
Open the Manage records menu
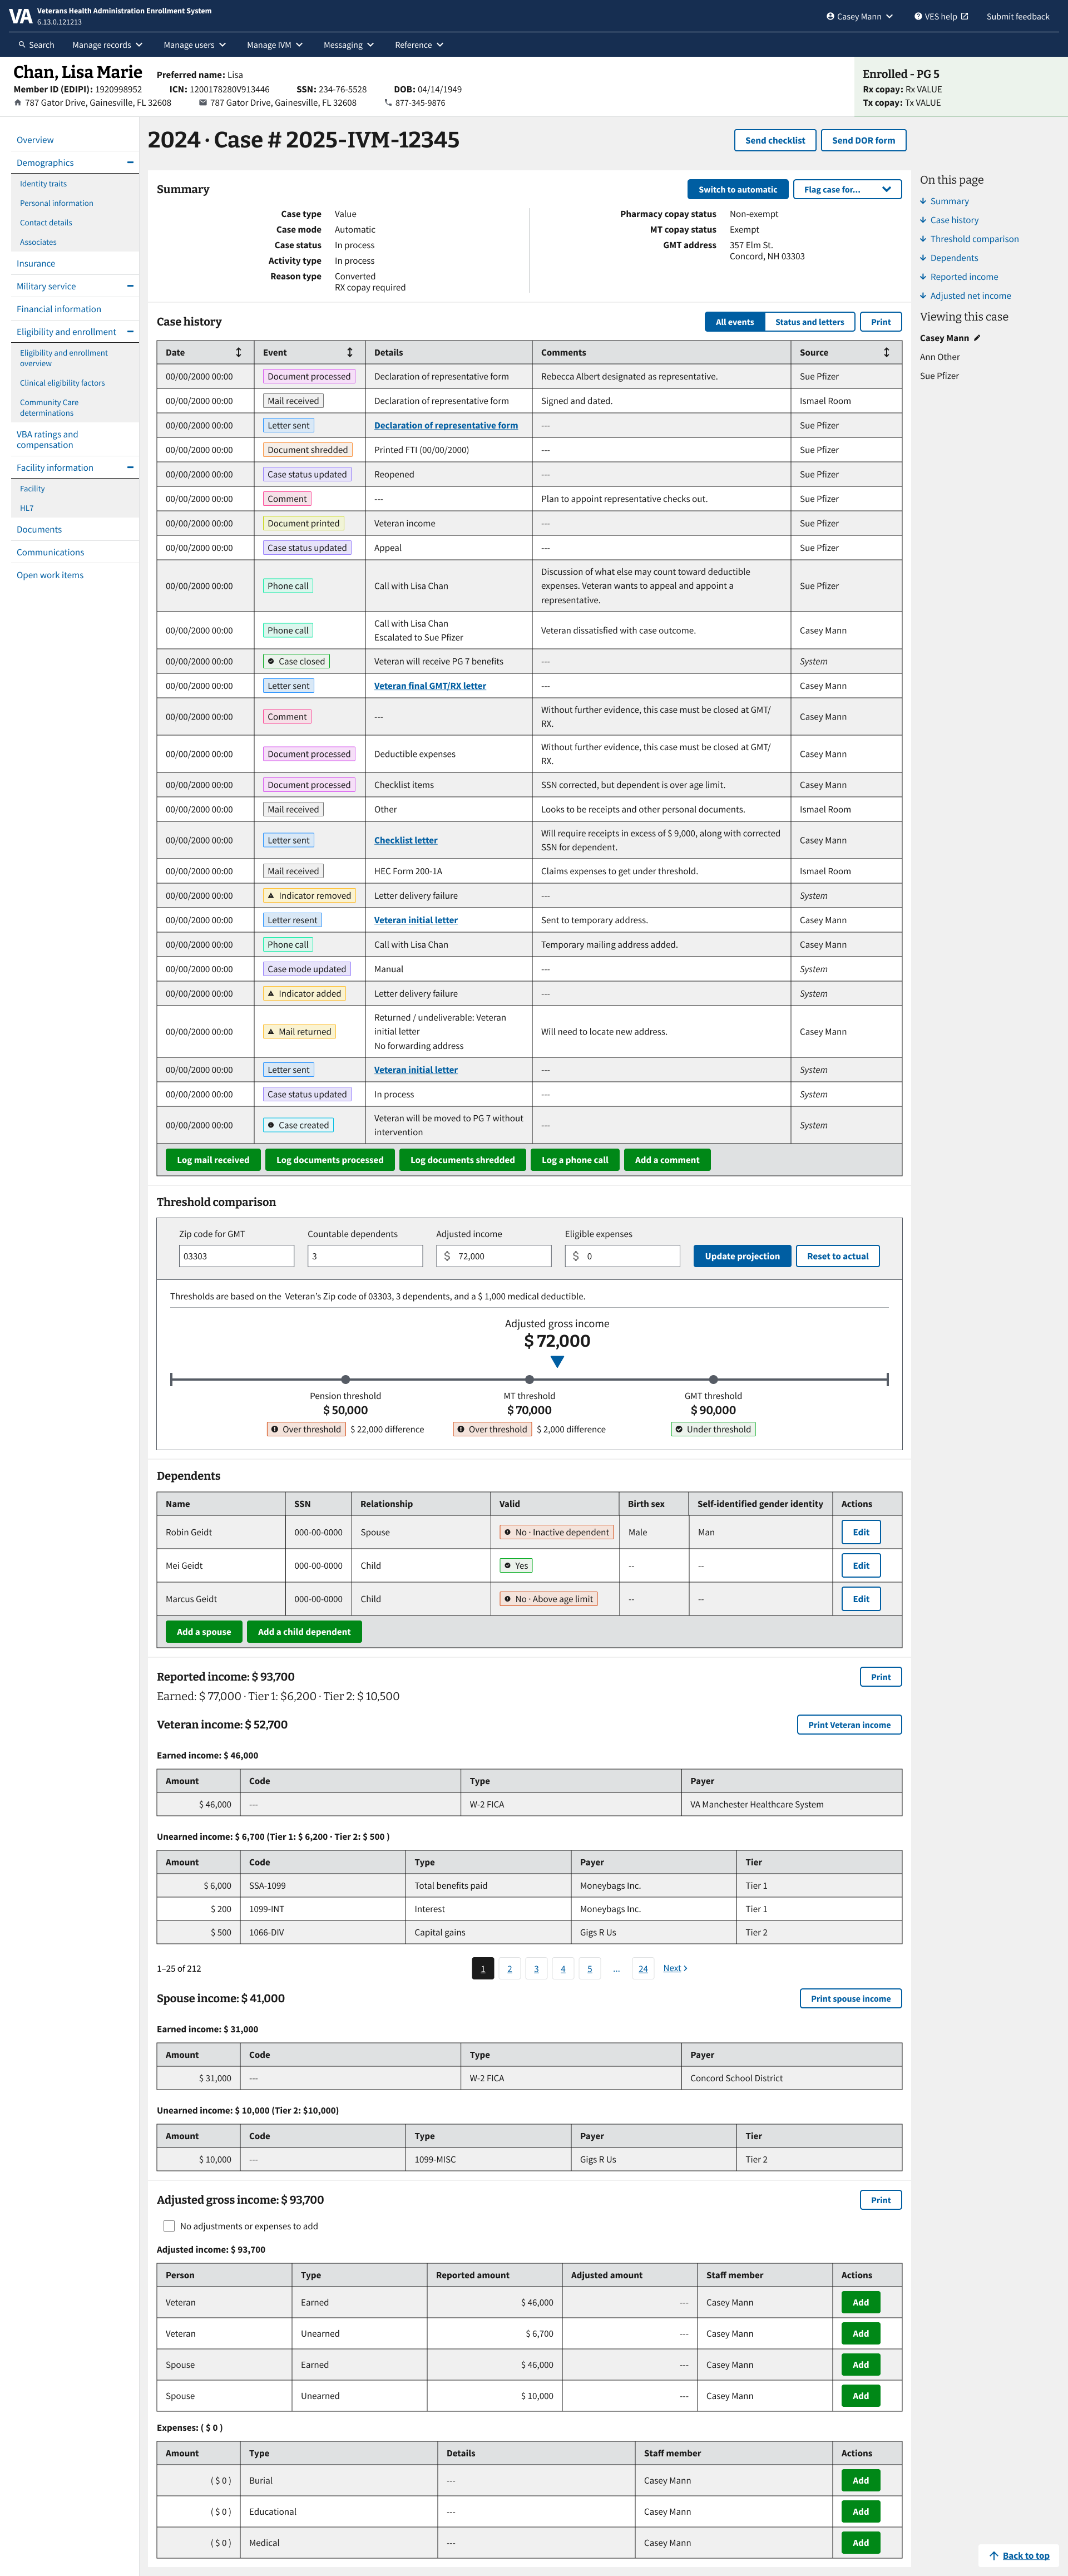107,45
